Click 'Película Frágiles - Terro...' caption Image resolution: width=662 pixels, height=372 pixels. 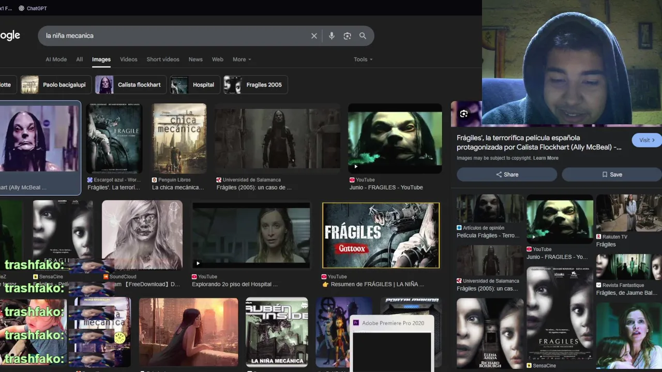click(488, 236)
